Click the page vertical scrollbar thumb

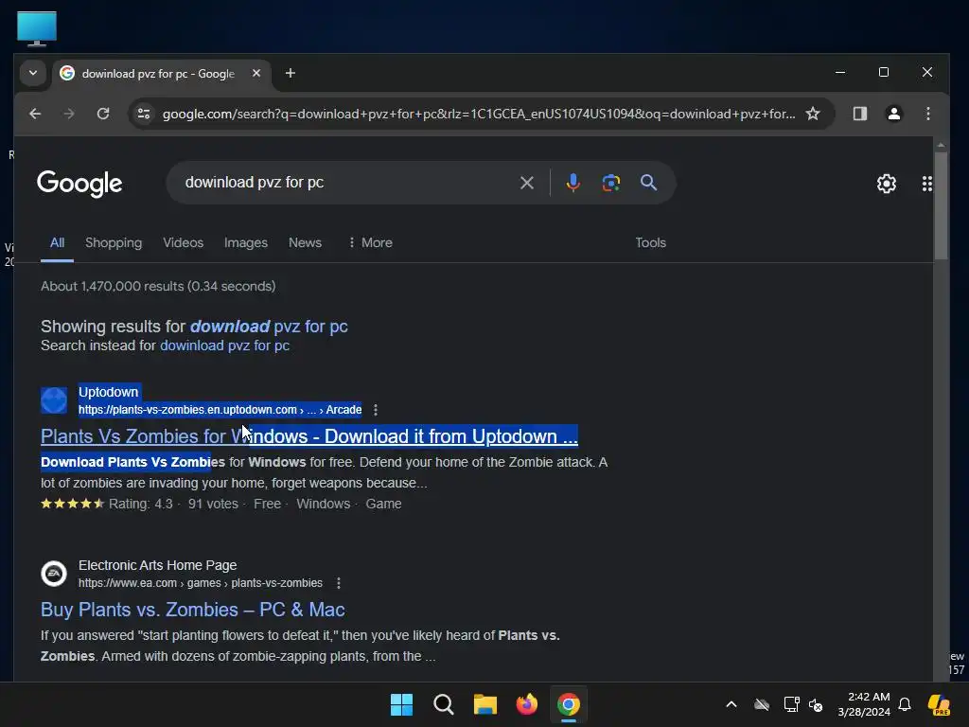click(941, 205)
